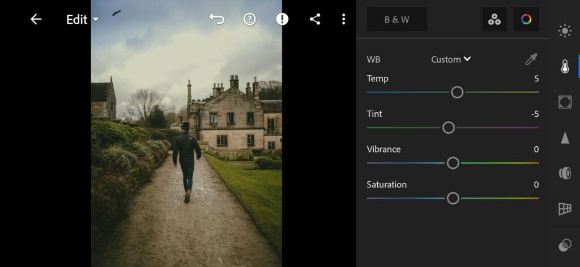Click the Saturation value 0
Screen dimensions: 580x267
tap(536, 185)
